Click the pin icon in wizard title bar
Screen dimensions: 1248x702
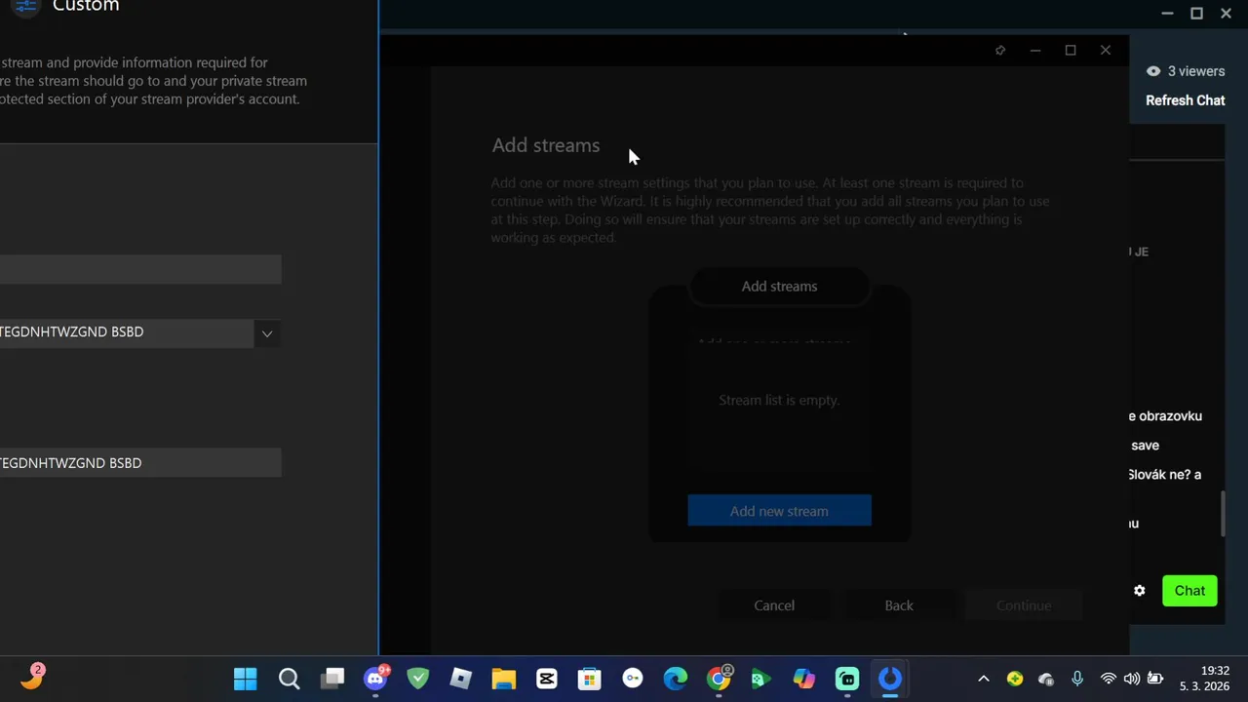[999, 51]
